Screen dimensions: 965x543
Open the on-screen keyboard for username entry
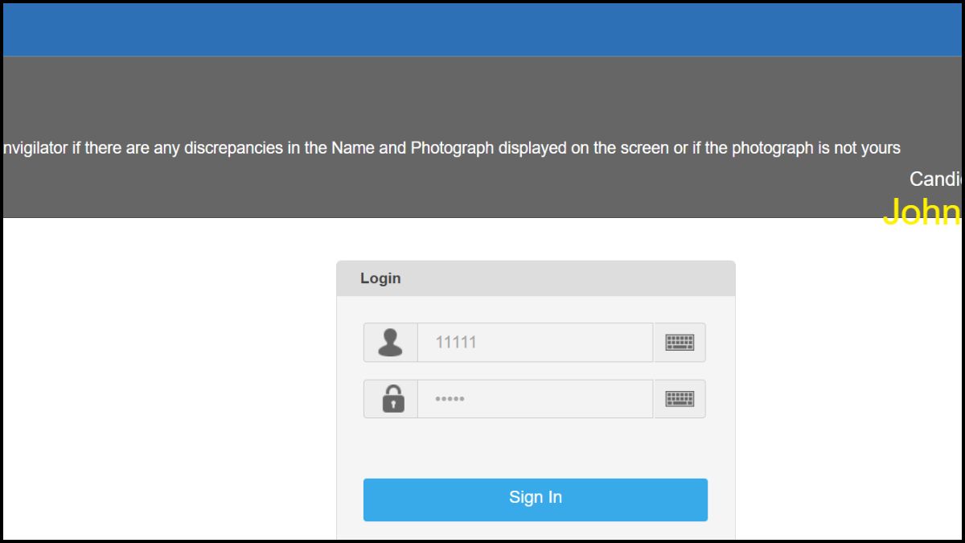tap(680, 342)
